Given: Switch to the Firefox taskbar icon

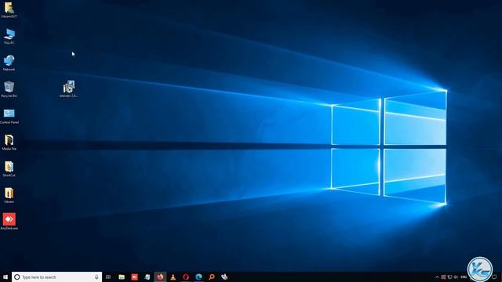Looking at the screenshot, I should 160,277.
